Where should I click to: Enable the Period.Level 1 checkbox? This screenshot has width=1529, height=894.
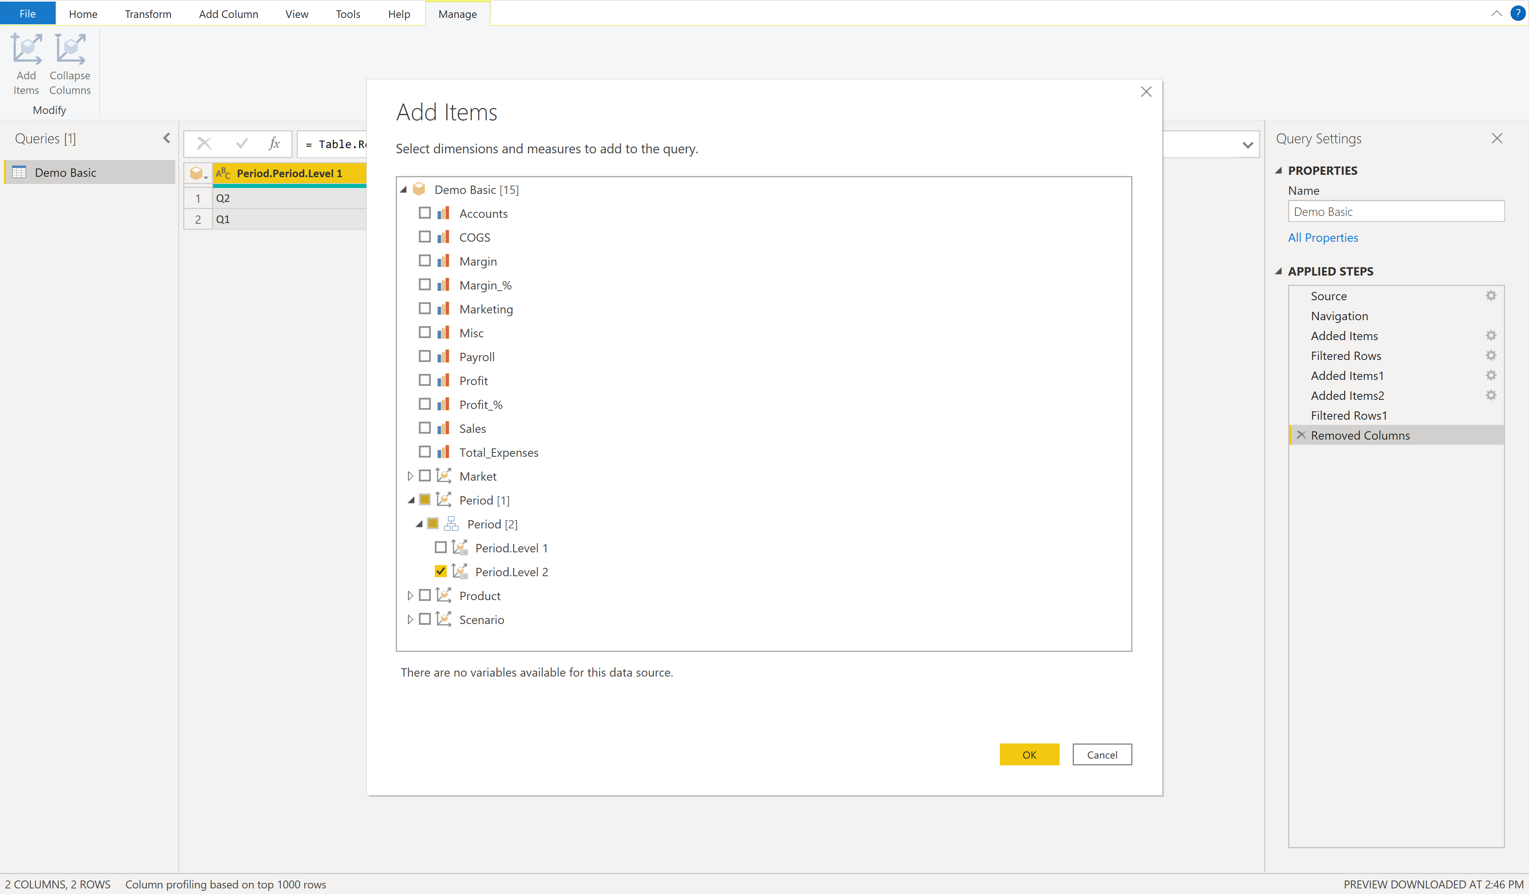[x=440, y=548]
